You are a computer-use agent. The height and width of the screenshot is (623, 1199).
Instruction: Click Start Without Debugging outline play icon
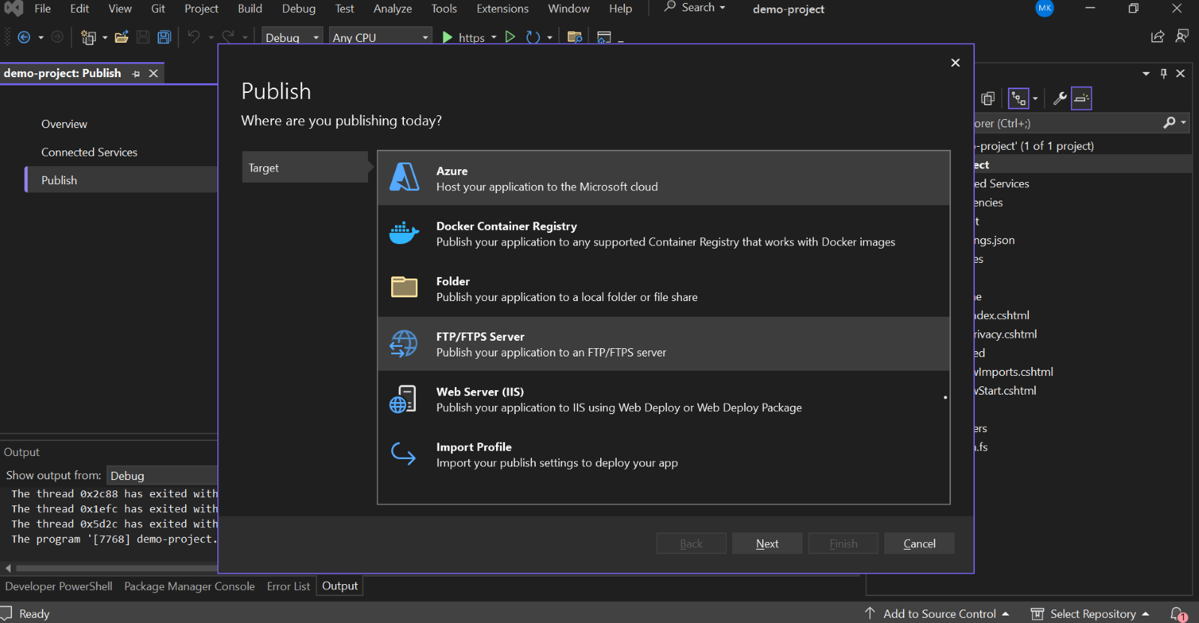point(510,37)
